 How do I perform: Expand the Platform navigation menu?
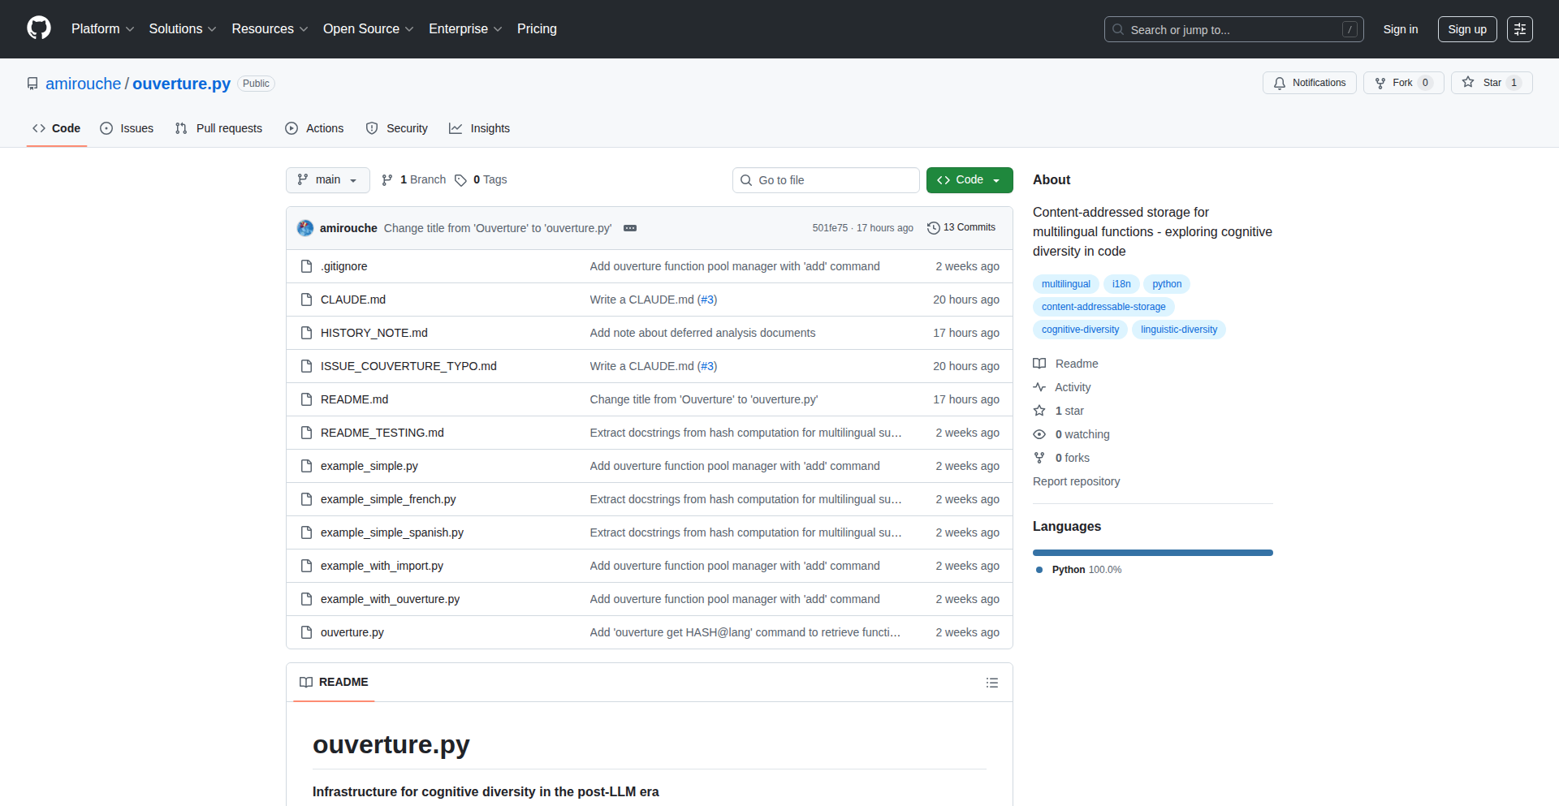(x=102, y=29)
